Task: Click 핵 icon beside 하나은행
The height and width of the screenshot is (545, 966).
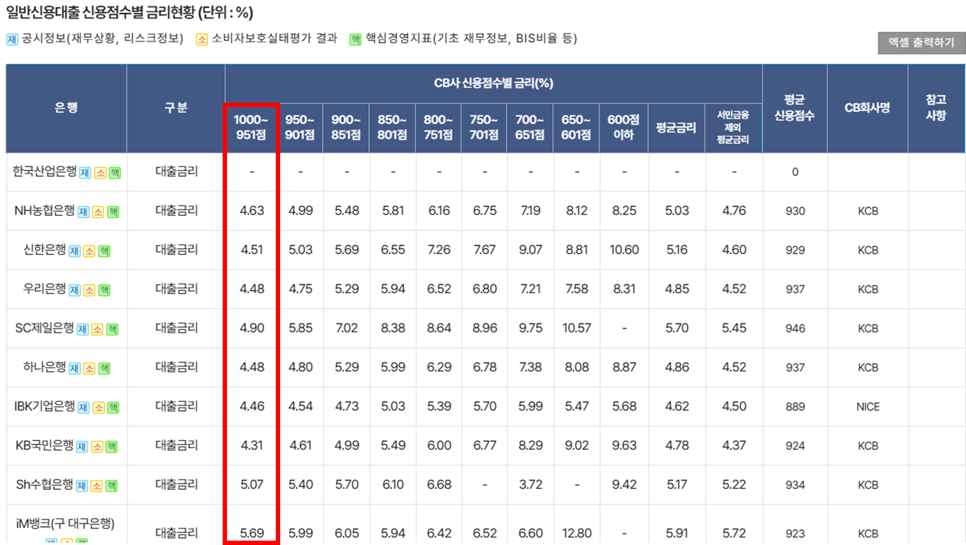Action: click(x=104, y=368)
